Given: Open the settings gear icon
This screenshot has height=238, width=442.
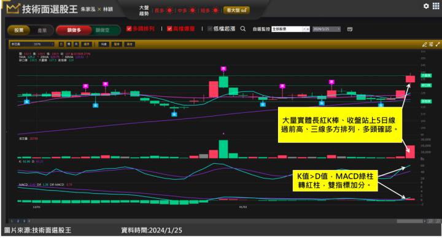Looking at the screenshot, I should [426, 6].
